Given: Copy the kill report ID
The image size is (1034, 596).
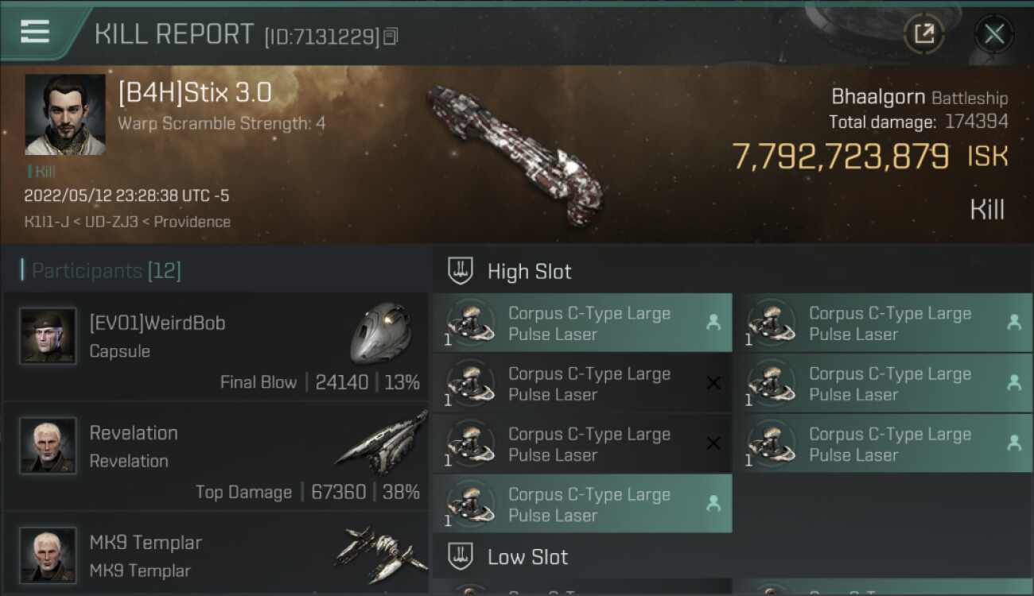Looking at the screenshot, I should click(391, 37).
